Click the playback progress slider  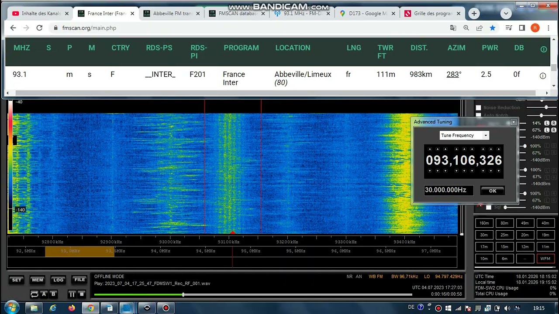pos(253,295)
